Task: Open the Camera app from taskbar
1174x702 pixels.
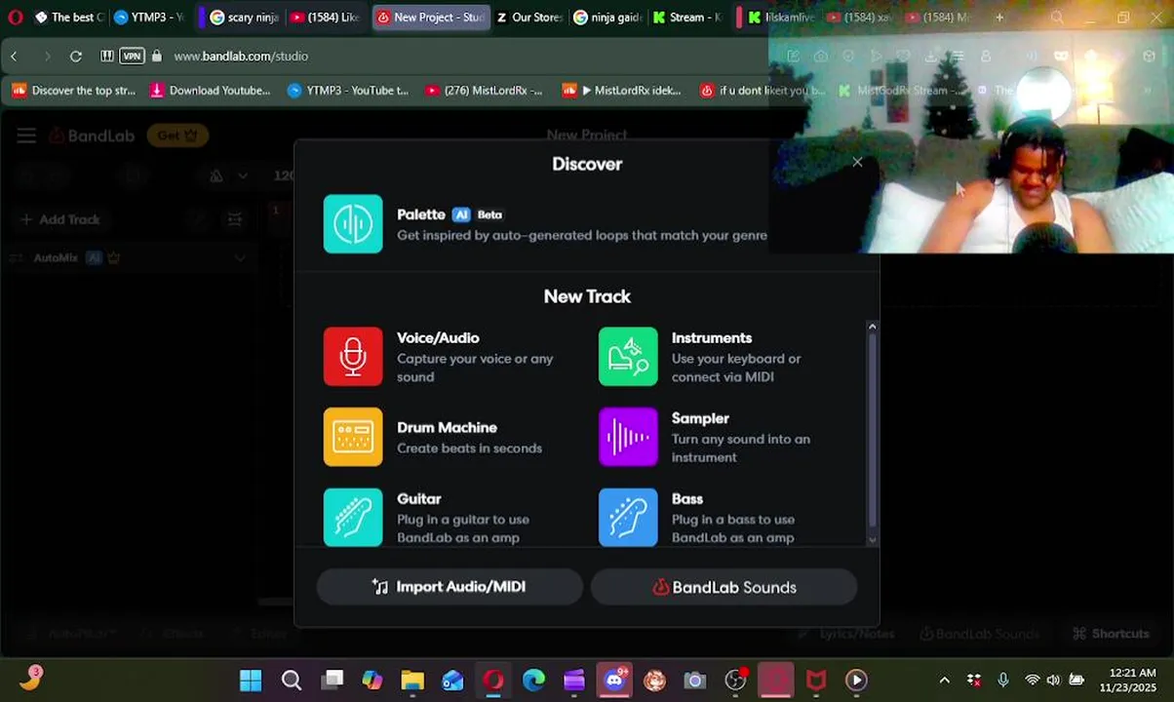Action: pyautogui.click(x=694, y=681)
